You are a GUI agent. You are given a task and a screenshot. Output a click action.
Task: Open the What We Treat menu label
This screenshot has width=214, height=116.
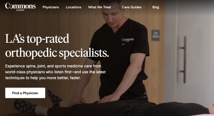tap(100, 7)
